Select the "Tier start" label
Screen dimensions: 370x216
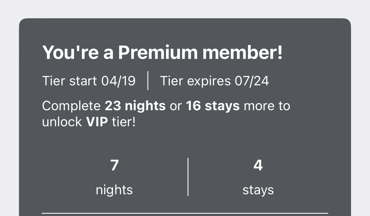pyautogui.click(x=70, y=81)
